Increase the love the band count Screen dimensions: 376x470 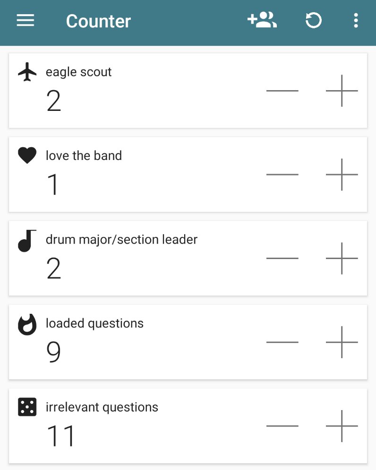click(342, 175)
